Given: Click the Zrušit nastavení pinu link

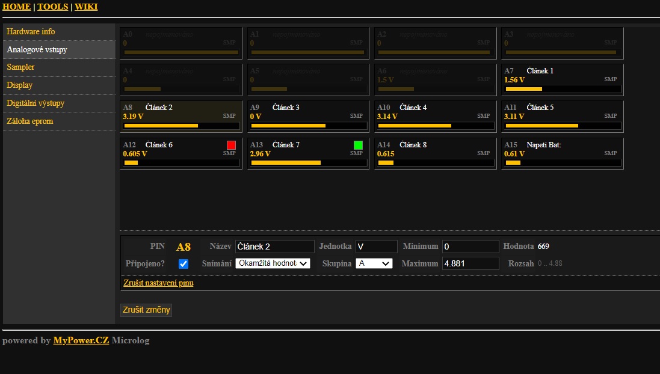Looking at the screenshot, I should pos(158,283).
